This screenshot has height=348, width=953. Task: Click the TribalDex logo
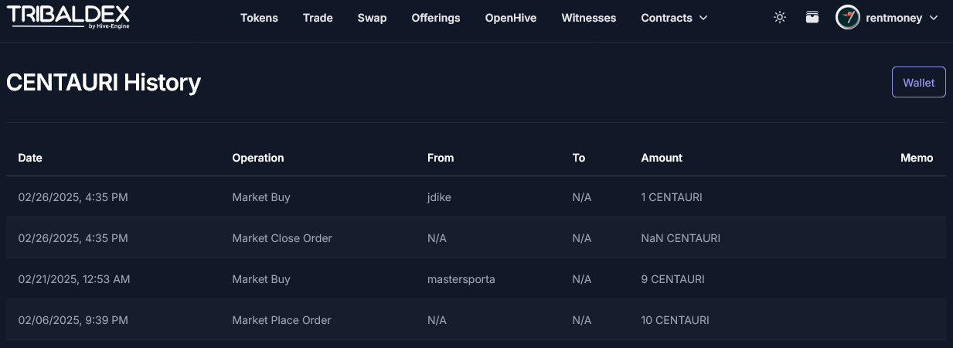point(68,16)
